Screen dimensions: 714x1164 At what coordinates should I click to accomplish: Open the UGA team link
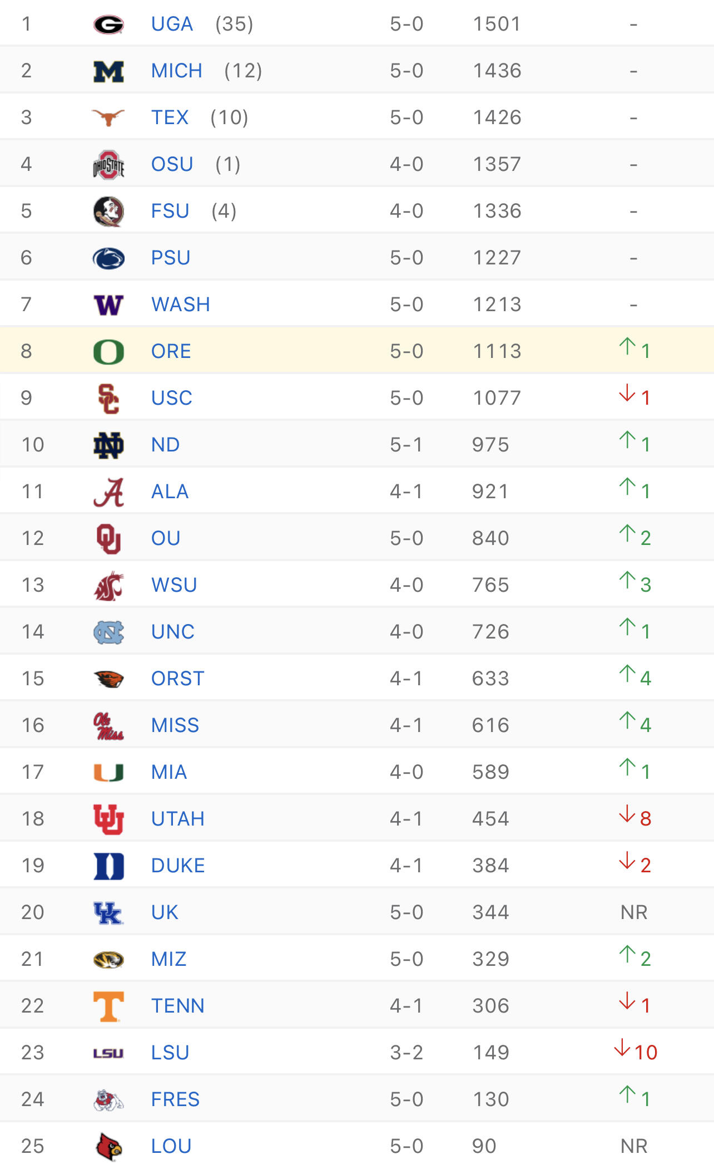pyautogui.click(x=172, y=24)
